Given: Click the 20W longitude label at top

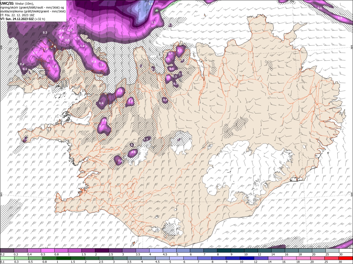Looking at the screenshot, I should [x=146, y=1].
